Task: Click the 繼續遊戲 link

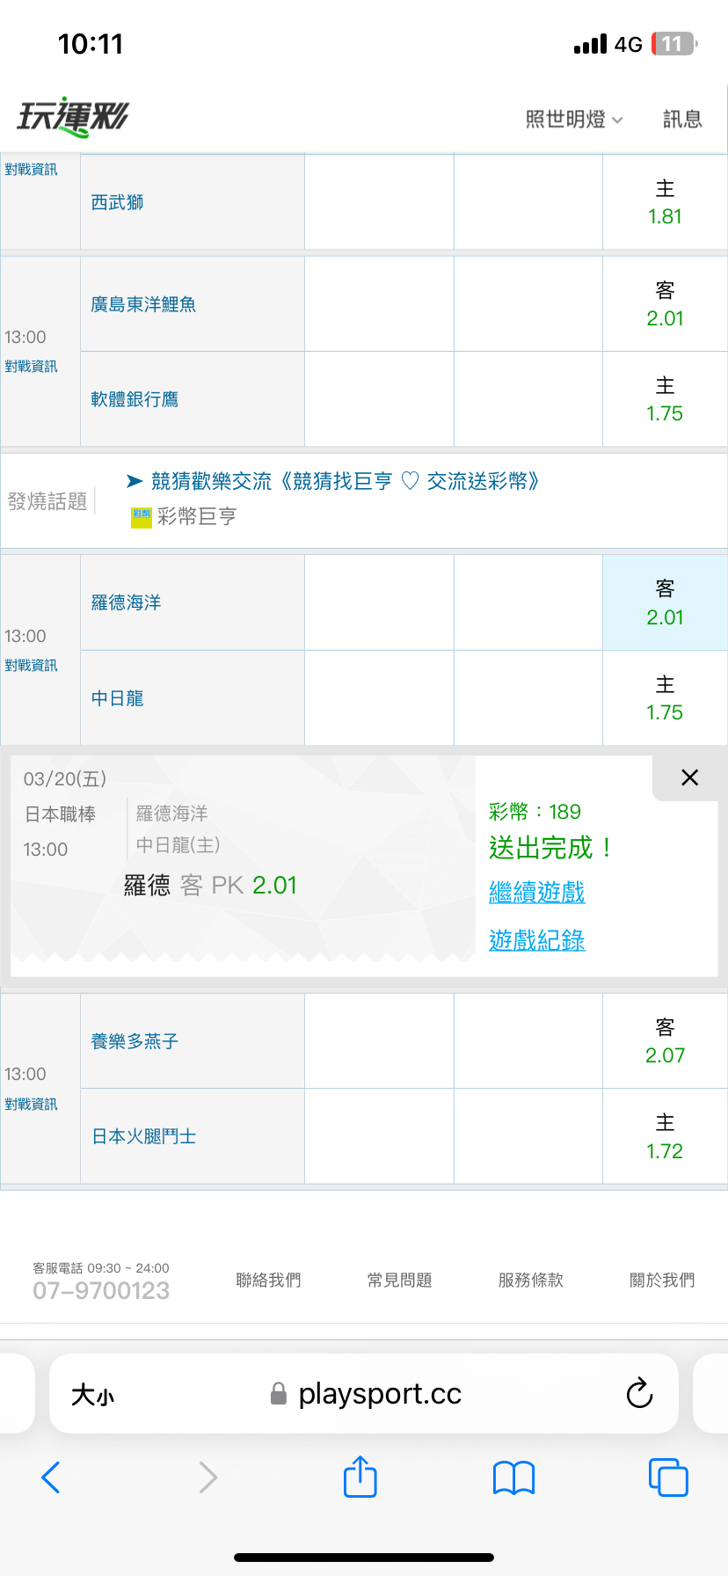Action: point(536,893)
